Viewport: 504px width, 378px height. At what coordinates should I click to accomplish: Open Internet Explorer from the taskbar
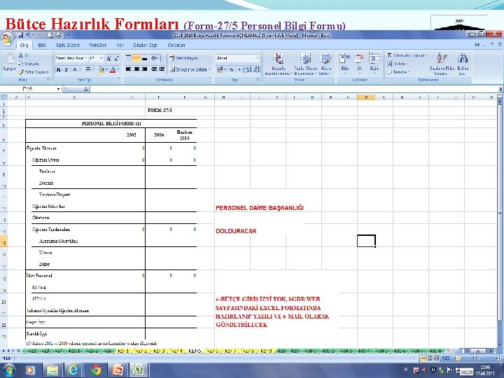tap(73, 370)
